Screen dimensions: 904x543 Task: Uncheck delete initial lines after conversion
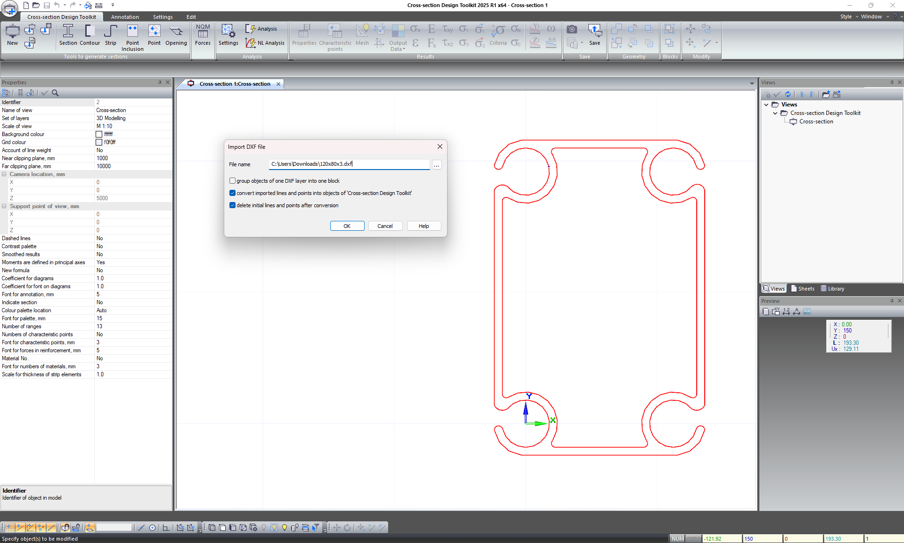pos(232,205)
